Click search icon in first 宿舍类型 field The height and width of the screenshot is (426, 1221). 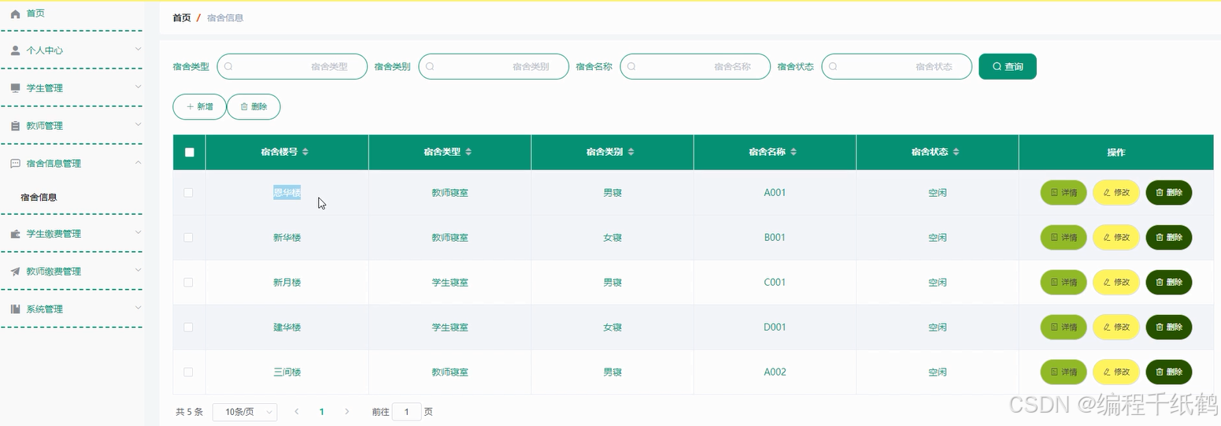(228, 67)
